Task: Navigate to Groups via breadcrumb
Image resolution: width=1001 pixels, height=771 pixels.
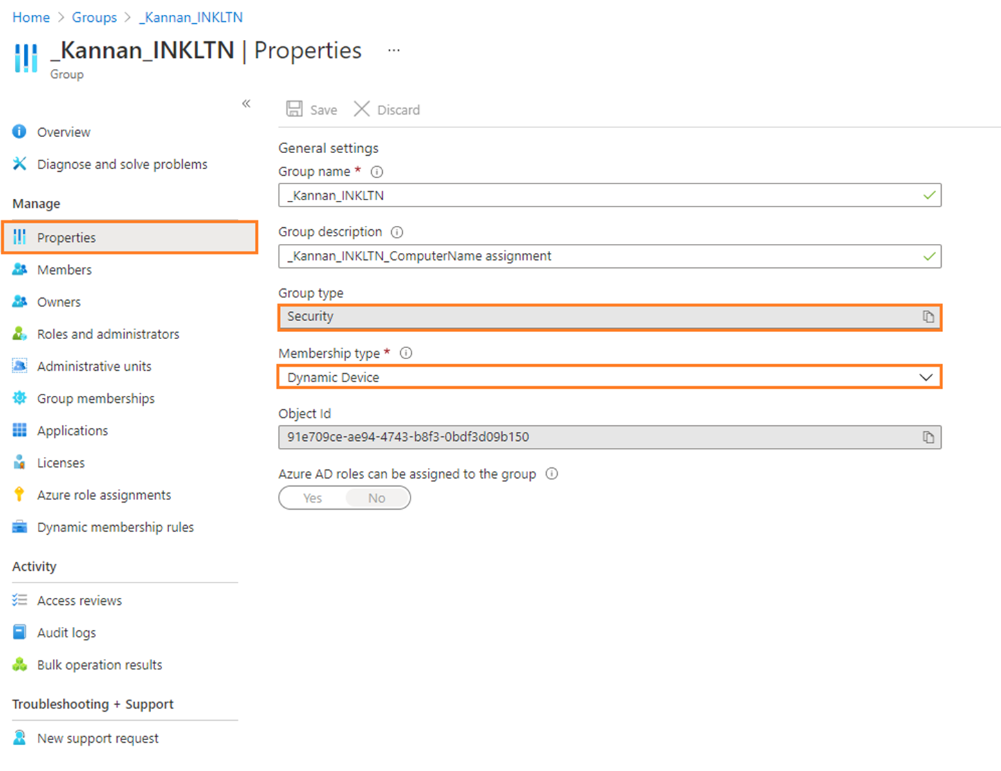Action: point(94,17)
